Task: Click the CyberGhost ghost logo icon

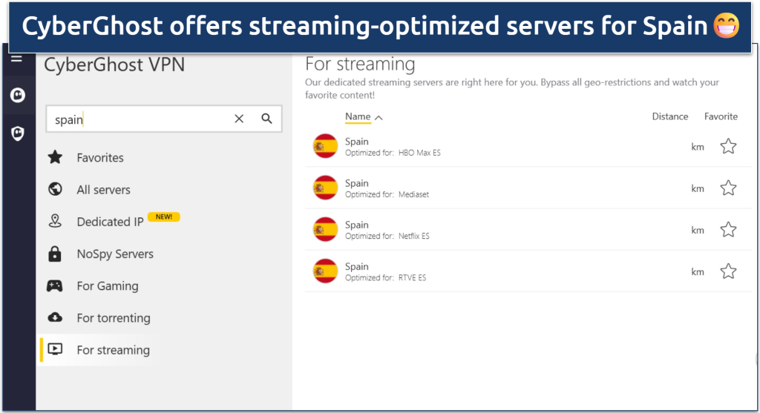Action: pyautogui.click(x=16, y=95)
